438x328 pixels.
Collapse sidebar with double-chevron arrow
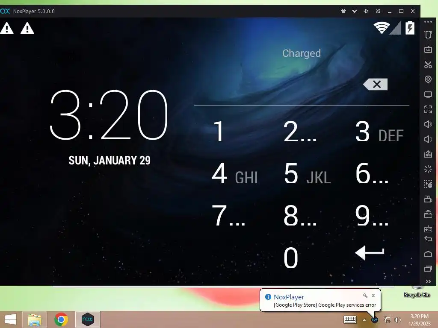click(x=428, y=281)
